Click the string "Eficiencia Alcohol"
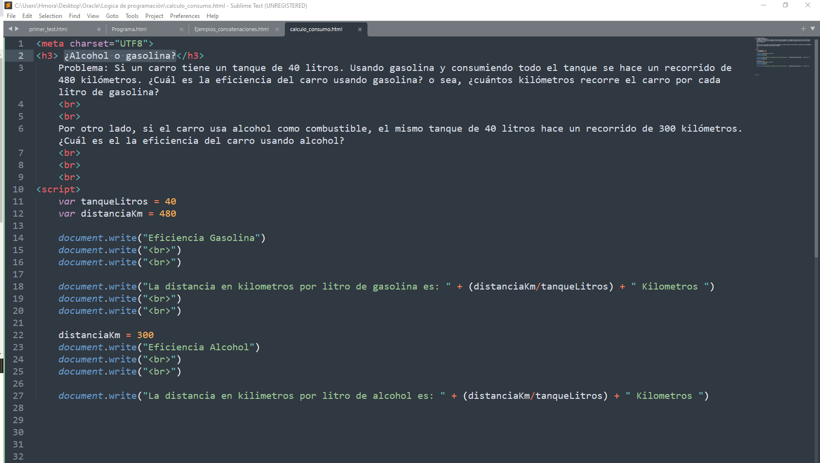Screen dimensions: 820x463 tap(198, 347)
